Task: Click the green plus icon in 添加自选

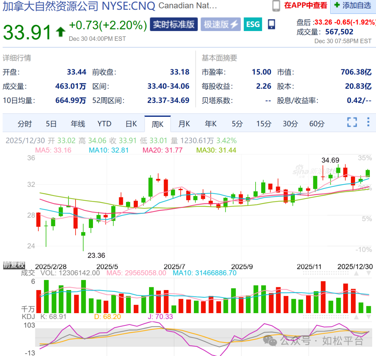Action: pyautogui.click(x=337, y=5)
